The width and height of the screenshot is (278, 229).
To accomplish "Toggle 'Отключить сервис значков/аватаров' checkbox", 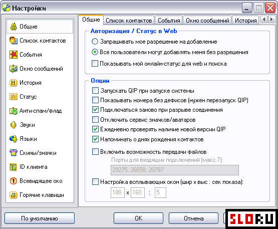I will click(95, 120).
